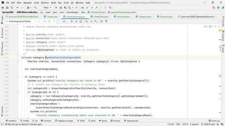Reload all files from disk
This screenshot has width=225, height=126.
12,8
